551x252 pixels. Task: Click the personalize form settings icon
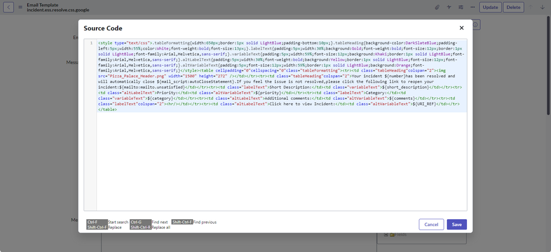click(x=461, y=7)
